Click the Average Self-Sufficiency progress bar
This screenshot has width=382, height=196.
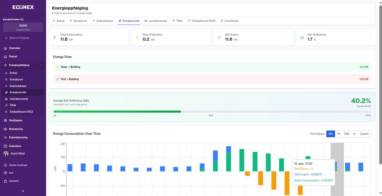click(212, 111)
